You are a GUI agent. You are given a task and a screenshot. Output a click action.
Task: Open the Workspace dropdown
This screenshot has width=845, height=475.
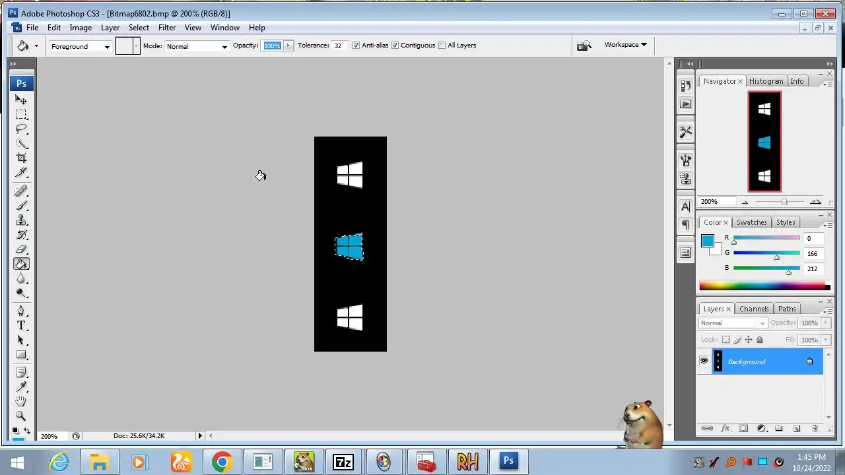(x=625, y=45)
